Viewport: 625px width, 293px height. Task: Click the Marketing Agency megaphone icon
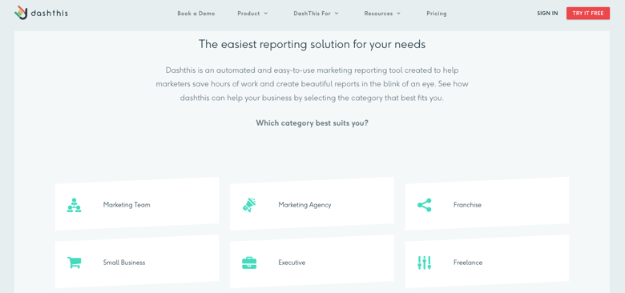click(x=249, y=205)
